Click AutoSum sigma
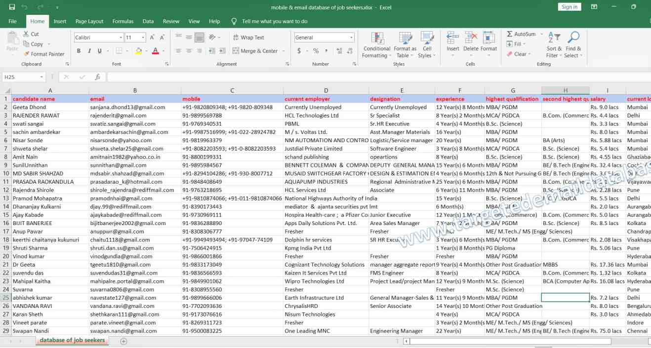 (521, 34)
